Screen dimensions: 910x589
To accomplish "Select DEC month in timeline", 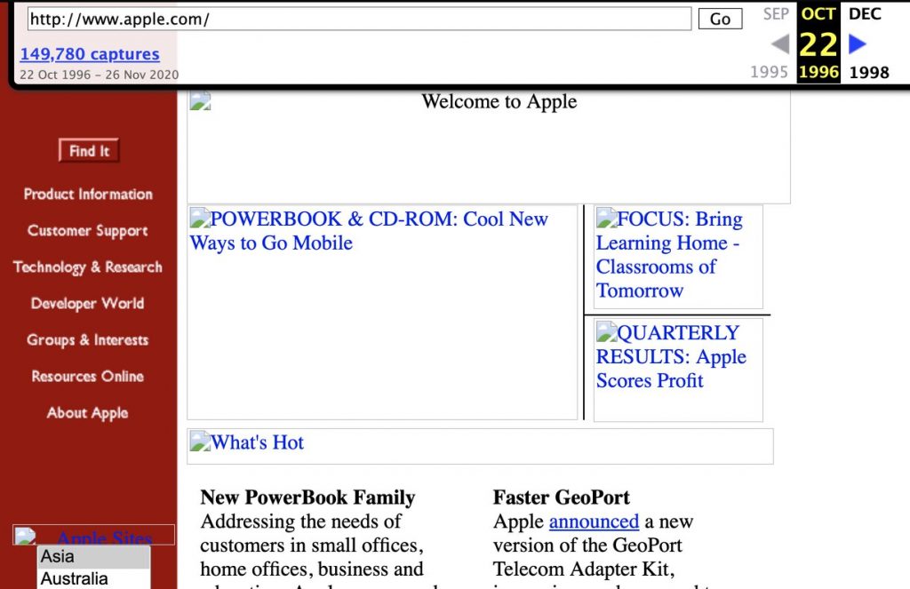I will pyautogui.click(x=865, y=14).
